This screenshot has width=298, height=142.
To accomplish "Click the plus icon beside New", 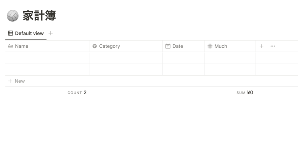I will point(10,81).
